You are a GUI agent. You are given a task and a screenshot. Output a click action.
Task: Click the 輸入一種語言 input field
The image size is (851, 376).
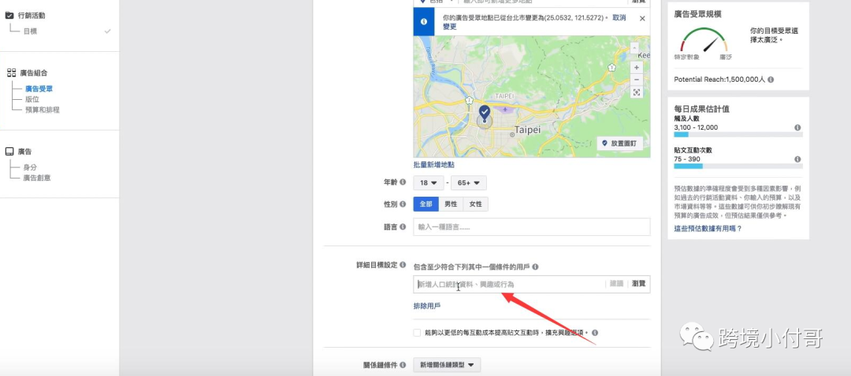[531, 227]
